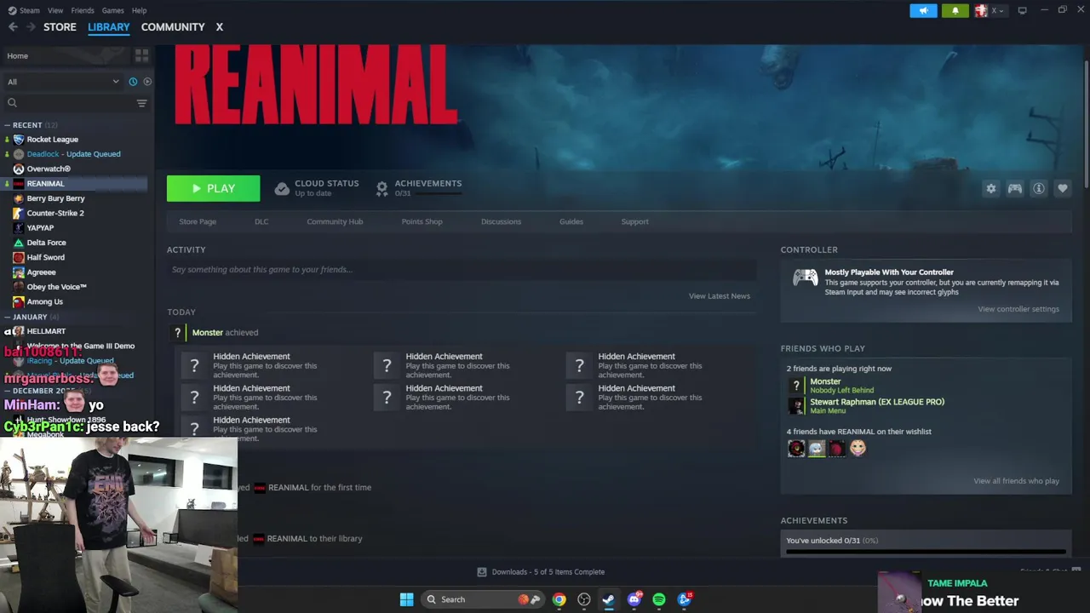The width and height of the screenshot is (1090, 613).
Task: Open controller layout icon
Action: coord(1014,188)
